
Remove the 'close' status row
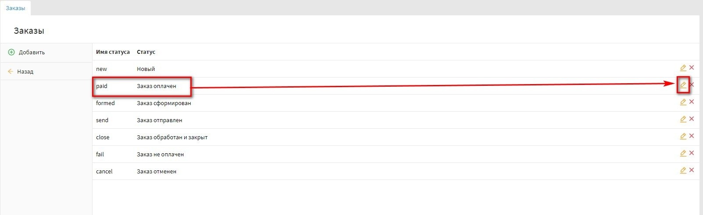point(692,136)
